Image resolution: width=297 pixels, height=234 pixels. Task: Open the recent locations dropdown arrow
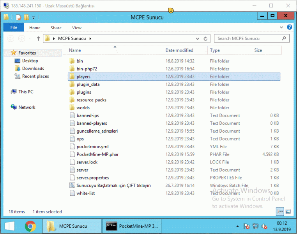point(30,39)
